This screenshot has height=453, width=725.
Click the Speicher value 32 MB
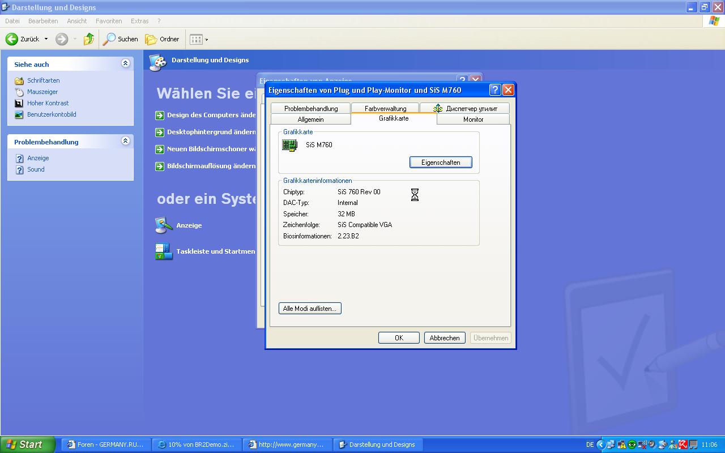coord(346,214)
